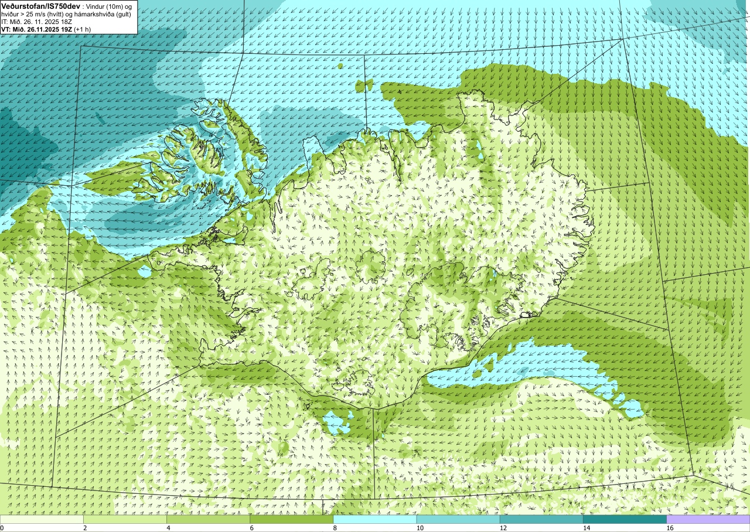Click the teal 12–14 m/s legend swatch
Viewport: 750px width, 532px height.
click(x=541, y=519)
